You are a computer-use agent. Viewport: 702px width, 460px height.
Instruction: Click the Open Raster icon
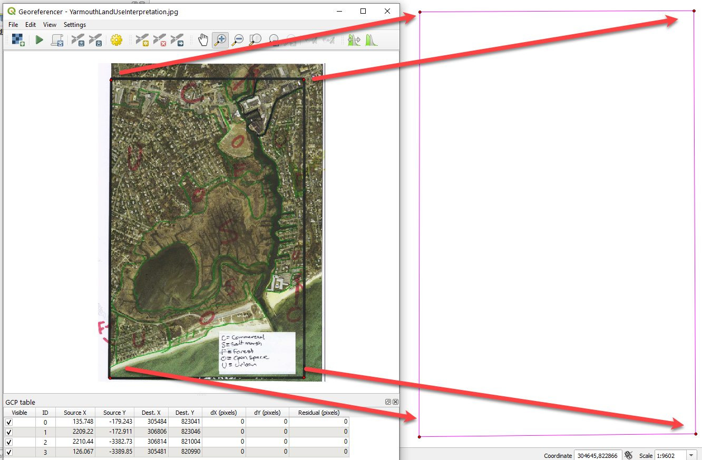coord(18,40)
